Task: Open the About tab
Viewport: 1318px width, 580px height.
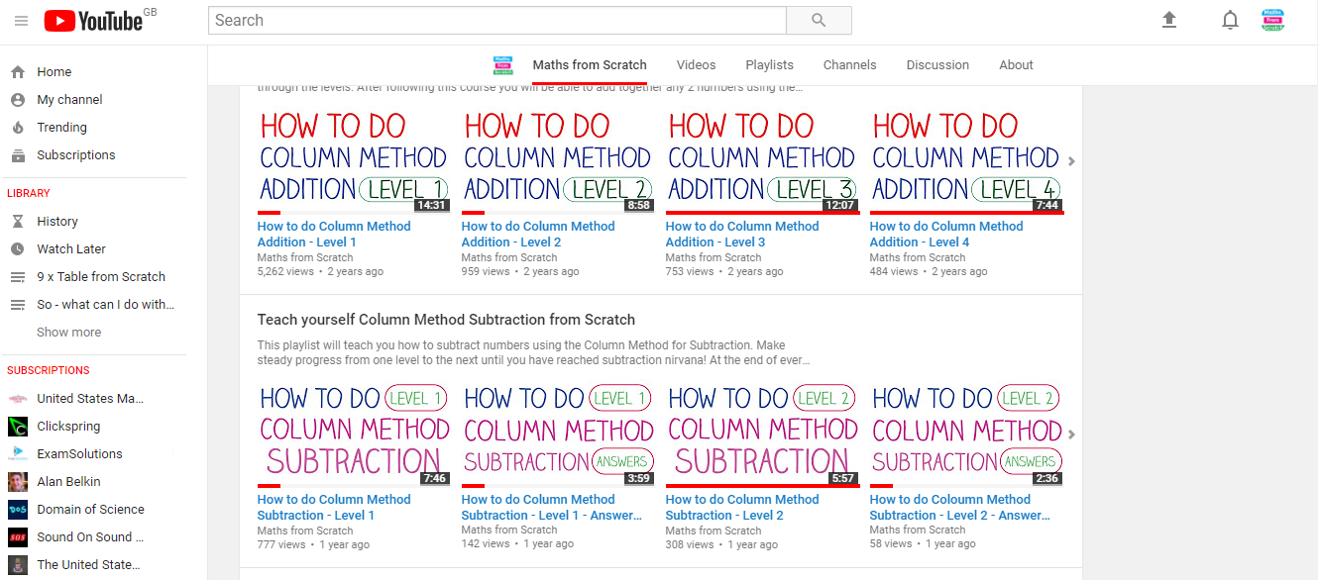Action: [x=1016, y=65]
